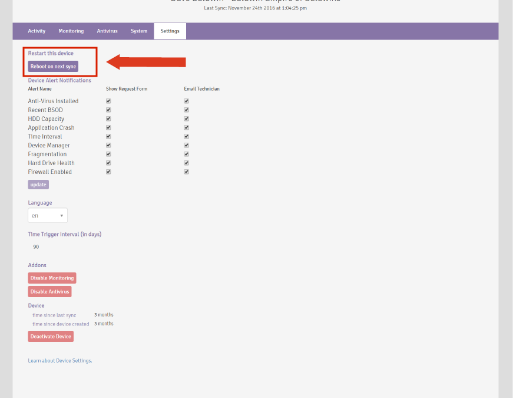This screenshot has height=398, width=513.
Task: Click the Time Trigger Interval value field
Action: [x=37, y=247]
